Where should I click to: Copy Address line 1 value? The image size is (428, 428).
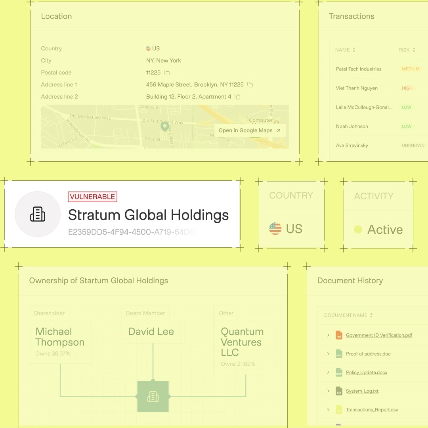pos(250,85)
